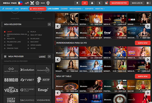Open the soccer ball shortcut icon
This screenshot has width=152, height=103.
37,3
